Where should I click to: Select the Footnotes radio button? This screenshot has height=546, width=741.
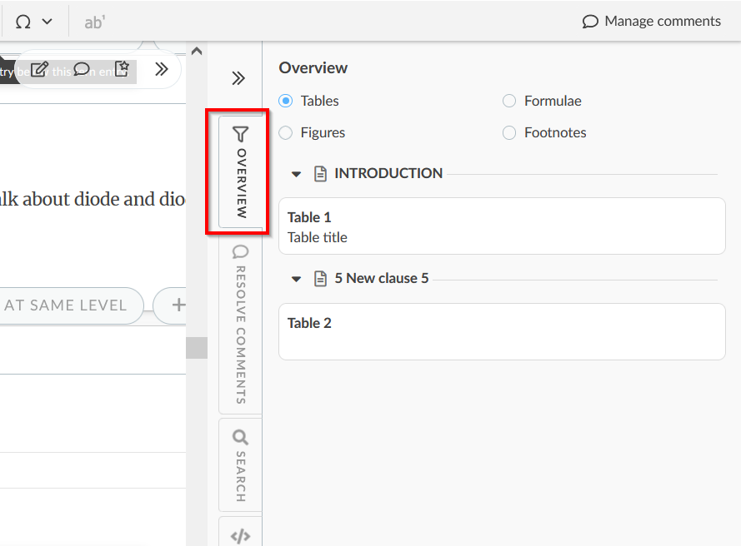point(509,132)
